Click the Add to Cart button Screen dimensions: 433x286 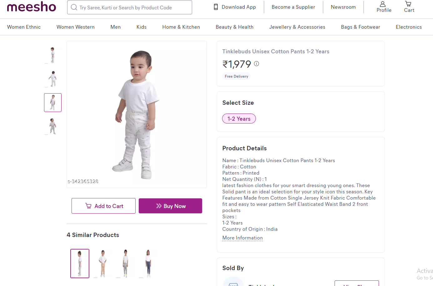[103, 206]
